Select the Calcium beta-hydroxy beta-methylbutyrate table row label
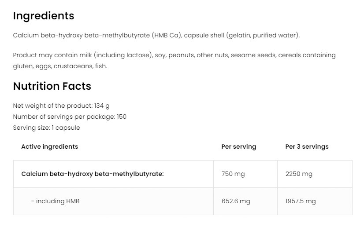 pyautogui.click(x=93, y=174)
